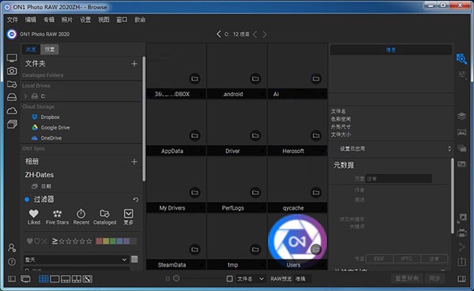Open the 文件名 sort order dropdown
The image size is (474, 291).
click(250, 279)
